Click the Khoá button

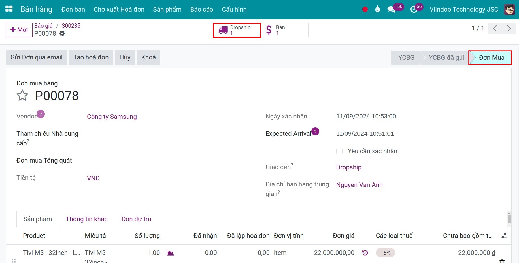click(x=148, y=57)
